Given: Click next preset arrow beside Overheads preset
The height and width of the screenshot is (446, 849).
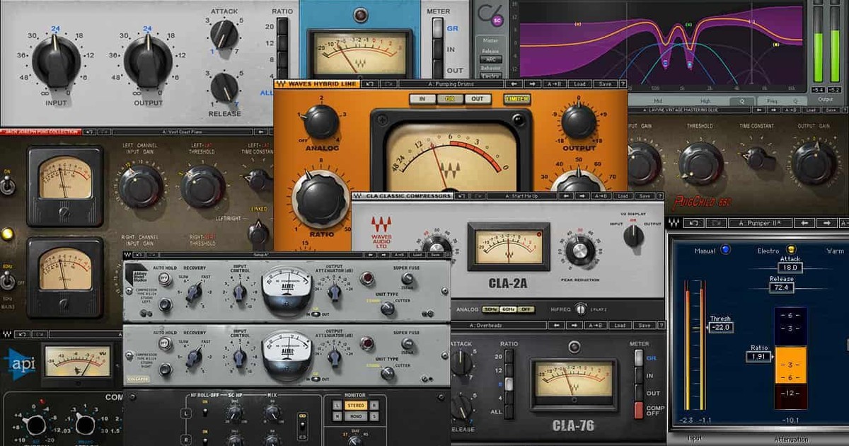Looking at the screenshot, I should [574, 326].
